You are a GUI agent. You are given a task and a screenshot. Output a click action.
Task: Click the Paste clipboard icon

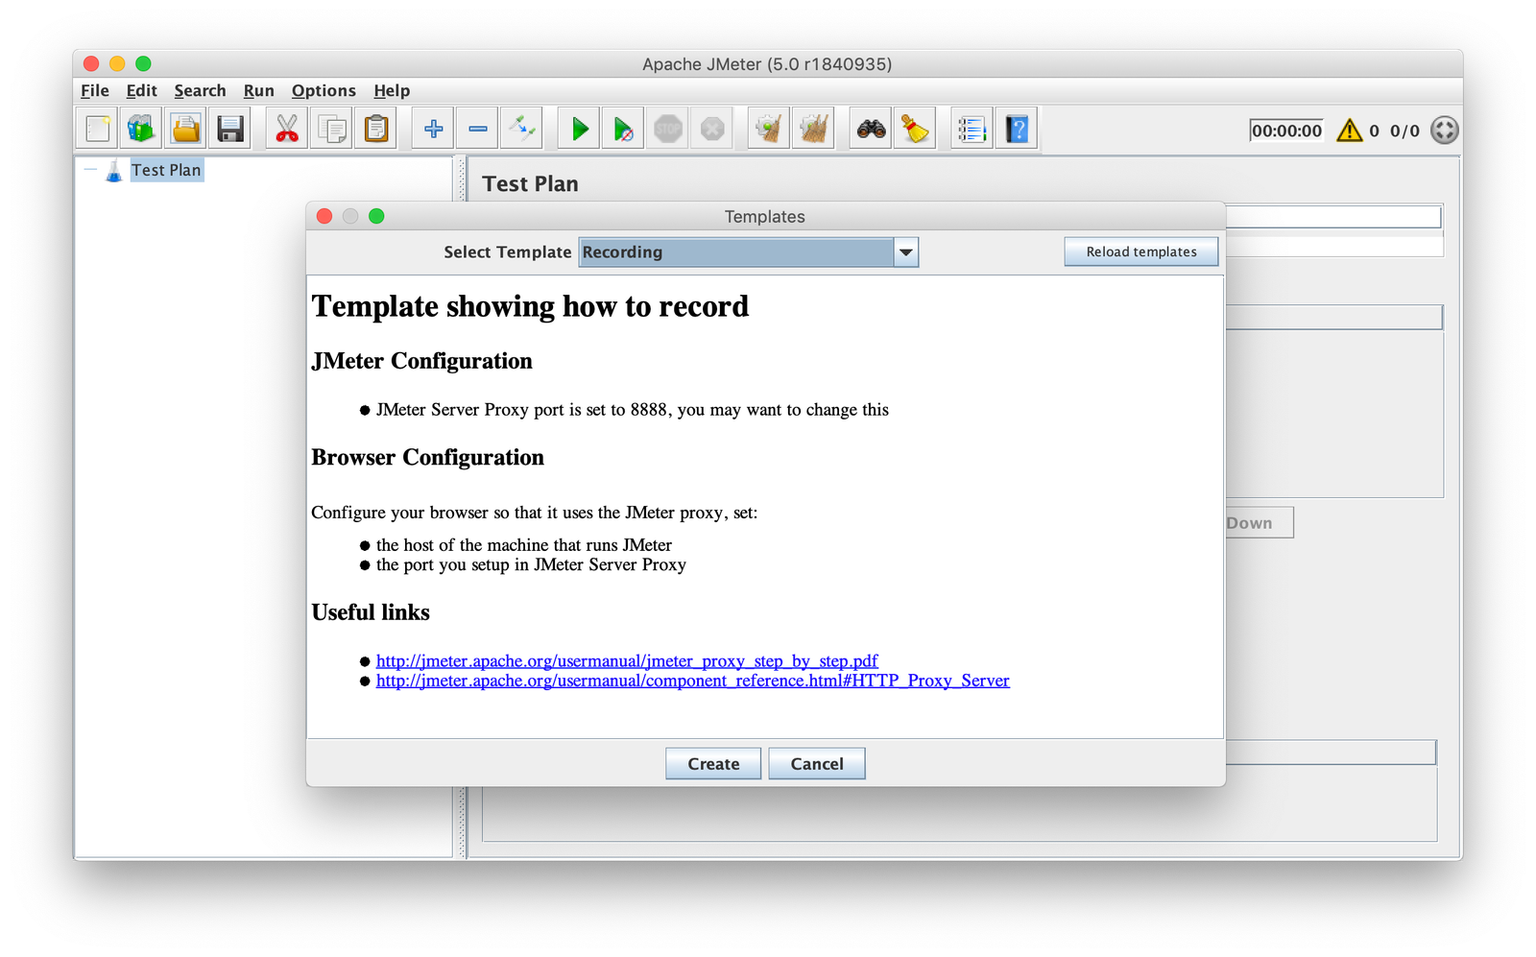coord(376,129)
